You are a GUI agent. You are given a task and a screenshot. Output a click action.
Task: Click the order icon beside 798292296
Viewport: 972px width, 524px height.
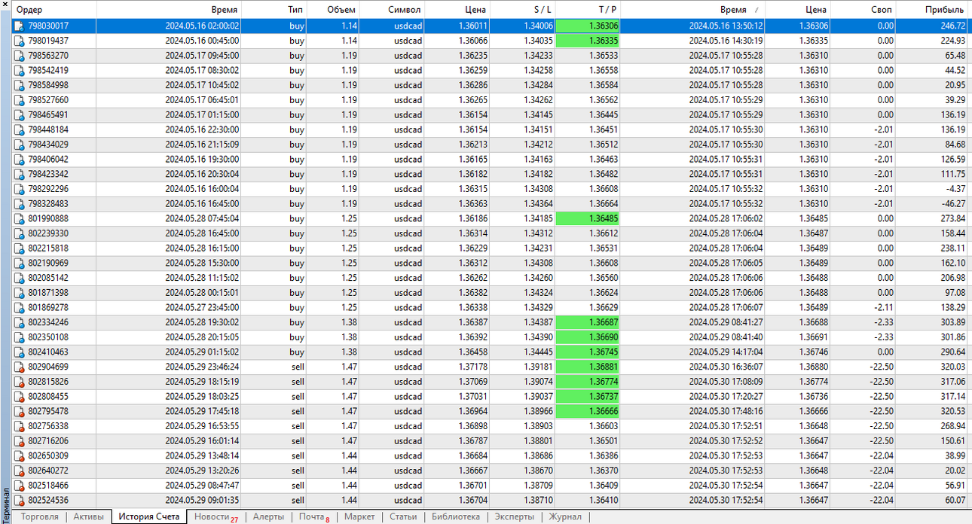click(x=19, y=189)
